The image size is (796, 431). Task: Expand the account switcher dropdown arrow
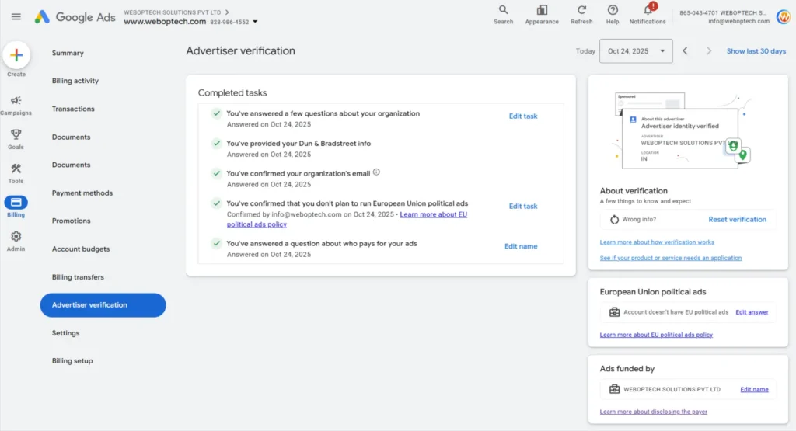point(255,22)
